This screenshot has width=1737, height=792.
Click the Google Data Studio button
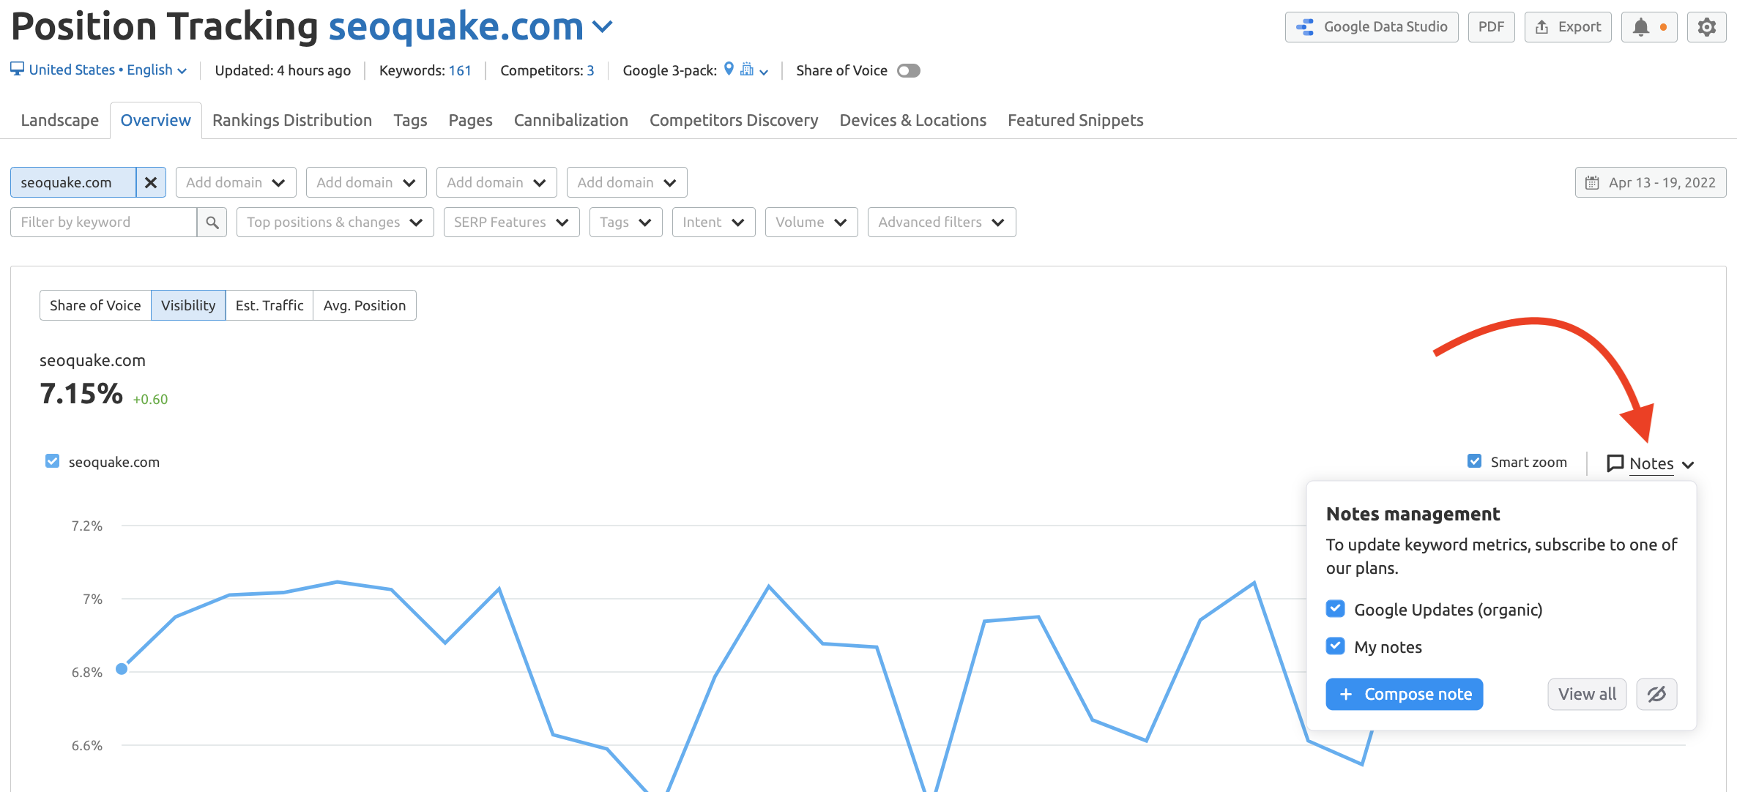1372,27
